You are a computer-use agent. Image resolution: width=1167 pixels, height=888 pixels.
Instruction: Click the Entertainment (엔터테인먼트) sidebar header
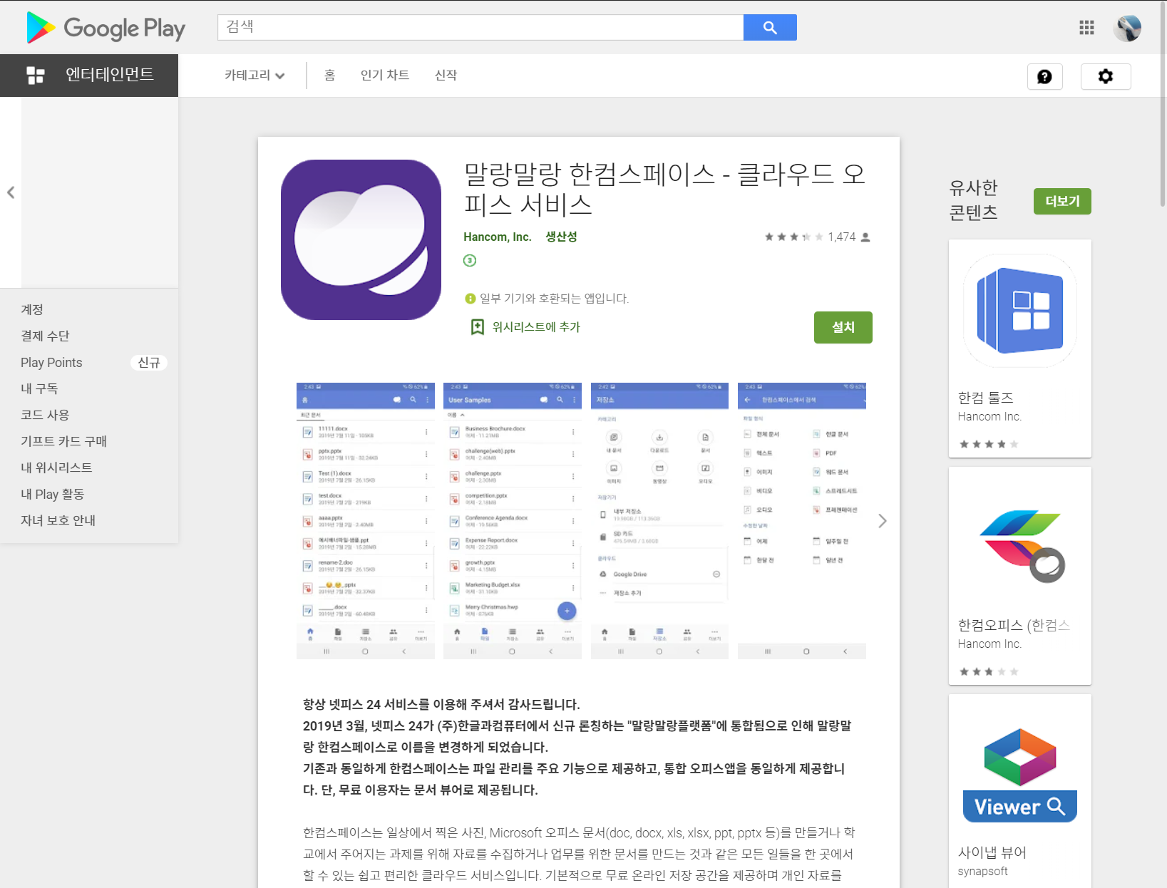coord(89,75)
